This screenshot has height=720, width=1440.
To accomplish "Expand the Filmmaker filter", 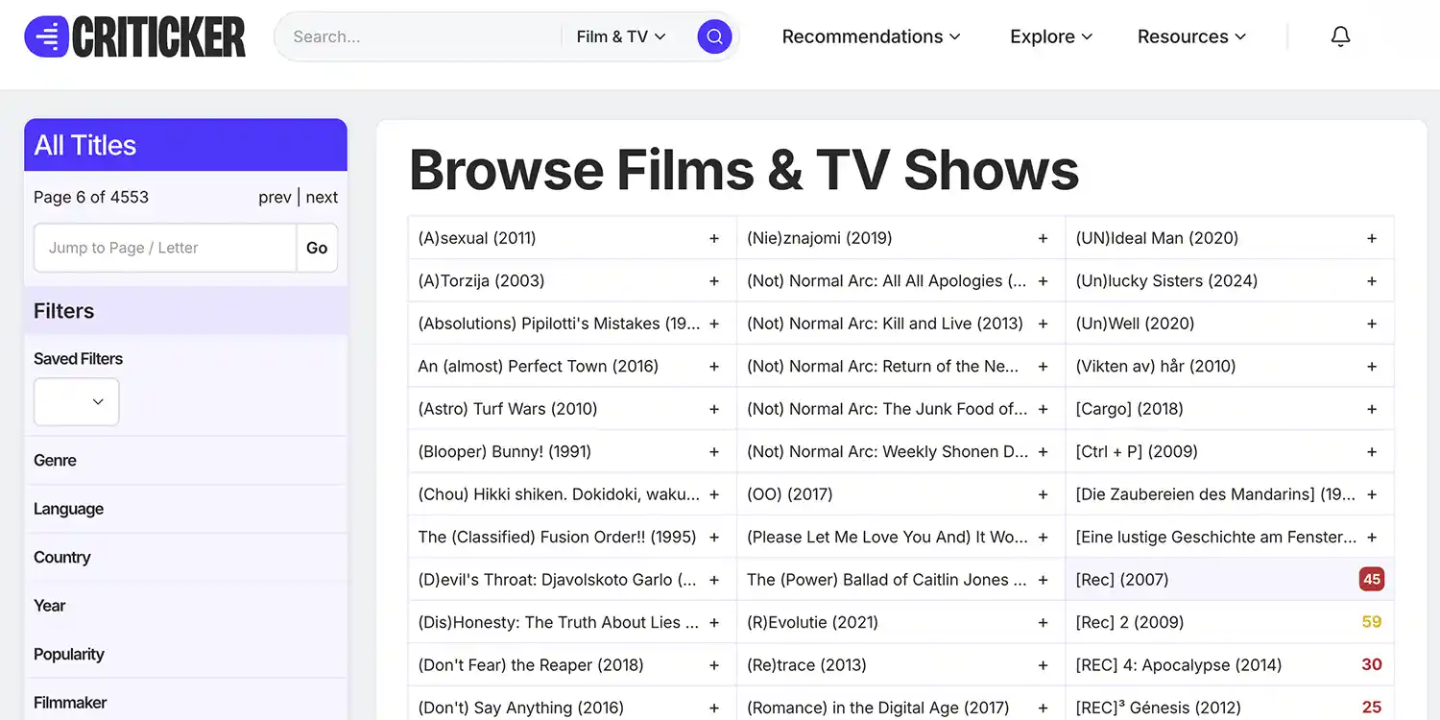I will (185, 702).
